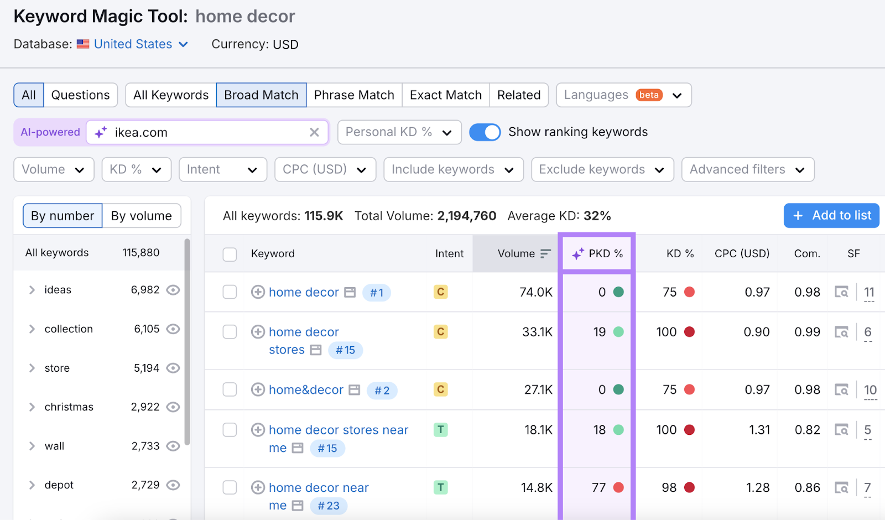Click the plus icon beside 'home decor' keyword
885x520 pixels.
(258, 292)
